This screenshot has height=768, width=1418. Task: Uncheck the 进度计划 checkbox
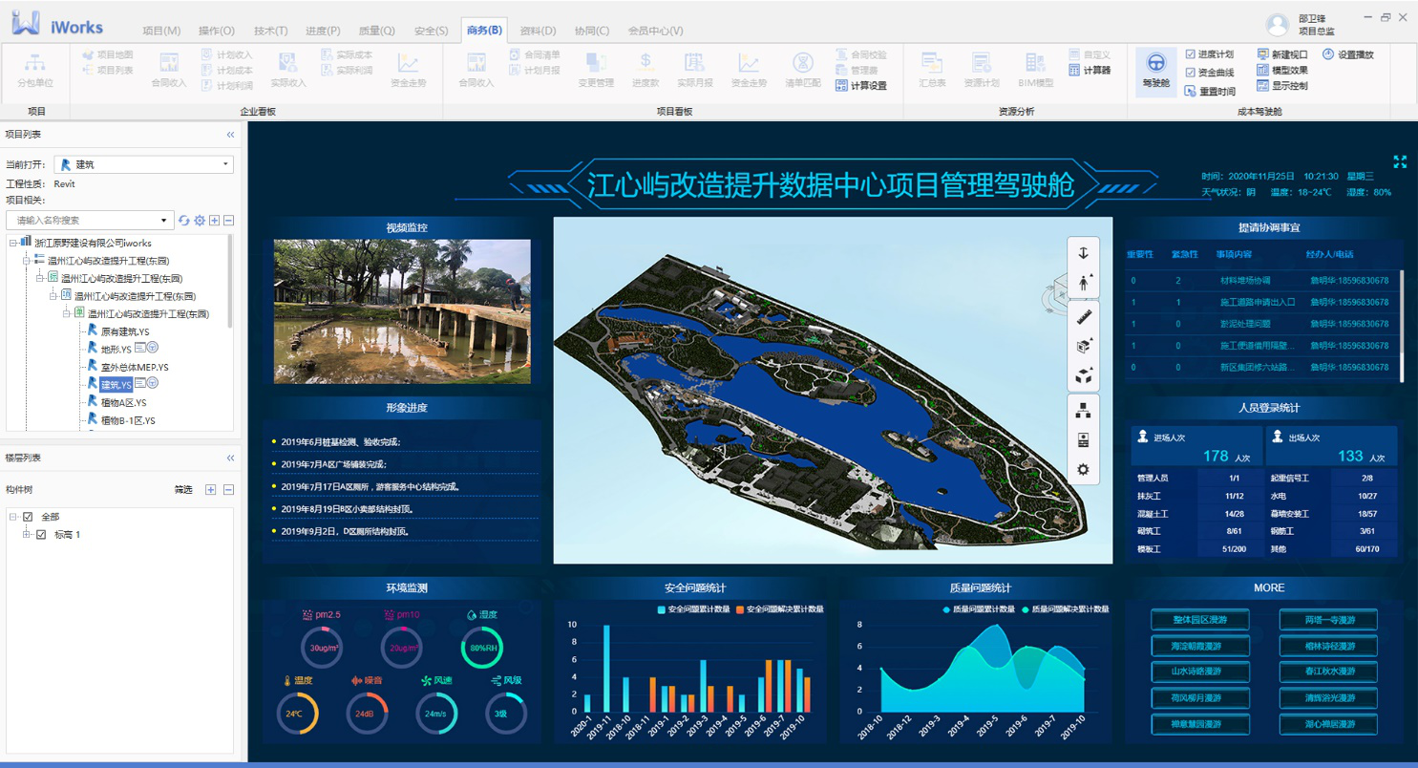click(x=1190, y=54)
